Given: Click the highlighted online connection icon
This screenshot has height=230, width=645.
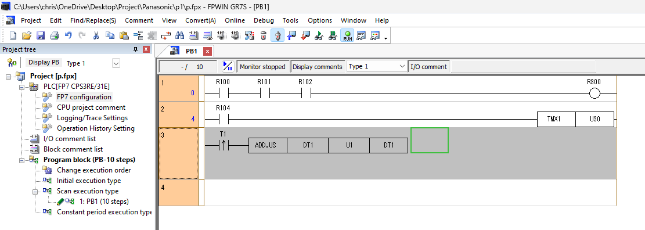Looking at the screenshot, I should pyautogui.click(x=278, y=36).
